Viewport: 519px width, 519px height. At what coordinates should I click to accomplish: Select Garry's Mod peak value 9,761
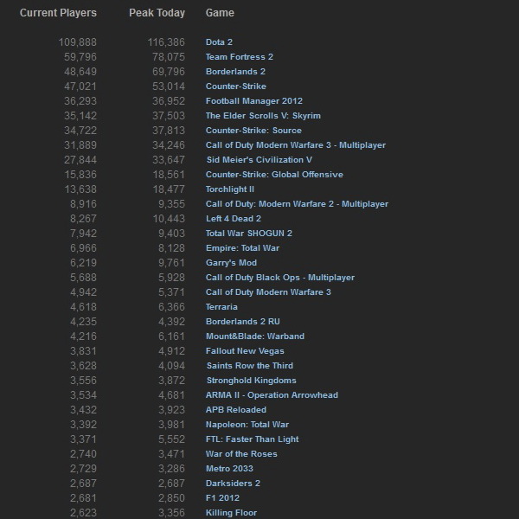point(171,263)
